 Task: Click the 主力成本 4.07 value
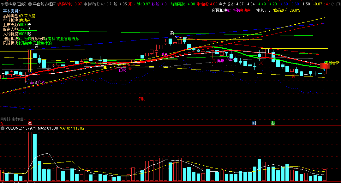(x=231, y=4)
